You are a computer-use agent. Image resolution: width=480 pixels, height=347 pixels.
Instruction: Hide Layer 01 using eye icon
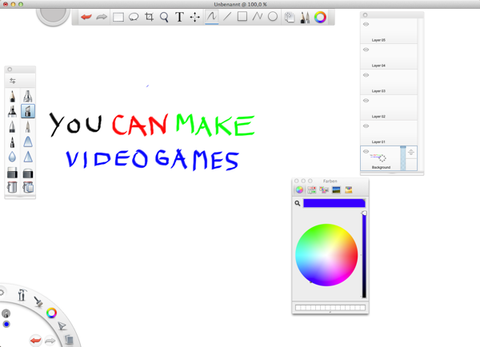pyautogui.click(x=366, y=126)
